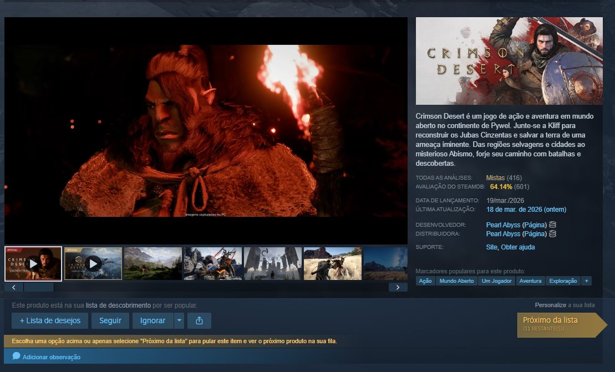Open the Pearl Abyss developer link
The width and height of the screenshot is (615, 372).
[503, 225]
